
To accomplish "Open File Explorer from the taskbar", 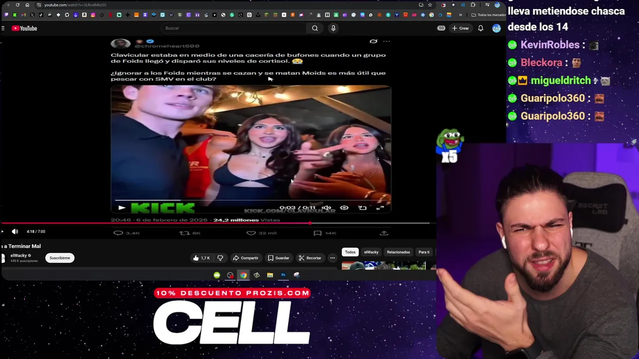I will [x=270, y=275].
